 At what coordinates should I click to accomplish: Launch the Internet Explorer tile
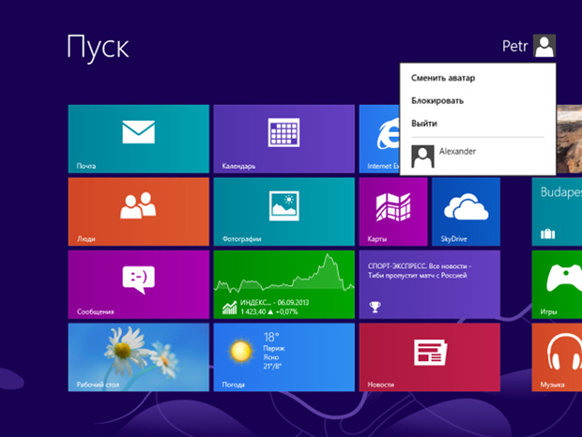click(379, 139)
